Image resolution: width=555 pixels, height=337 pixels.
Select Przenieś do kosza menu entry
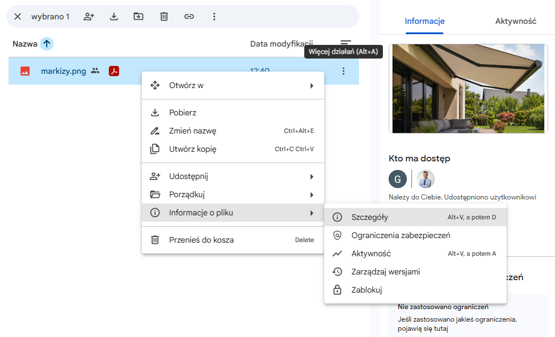(233, 240)
